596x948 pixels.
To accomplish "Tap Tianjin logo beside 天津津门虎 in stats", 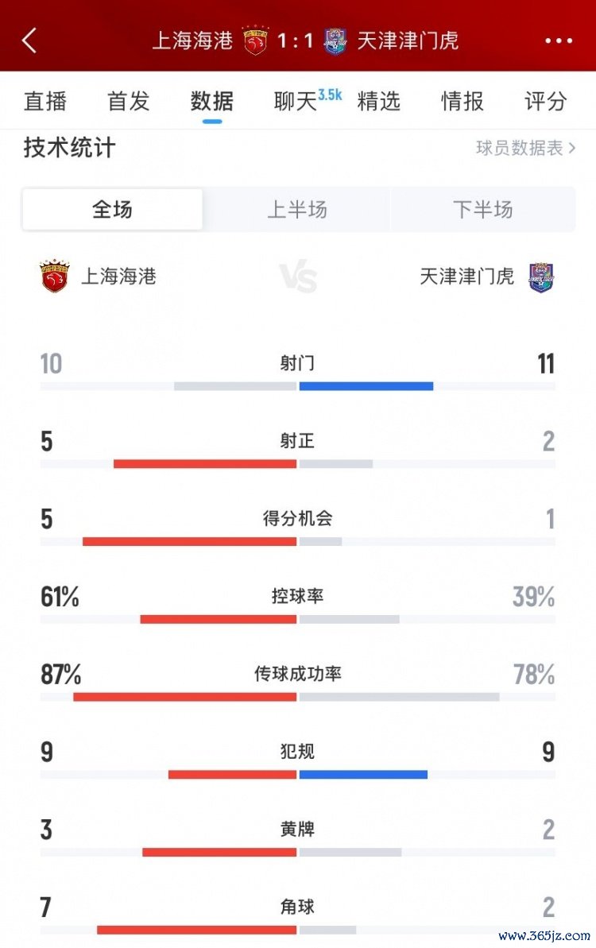I will pos(542,277).
